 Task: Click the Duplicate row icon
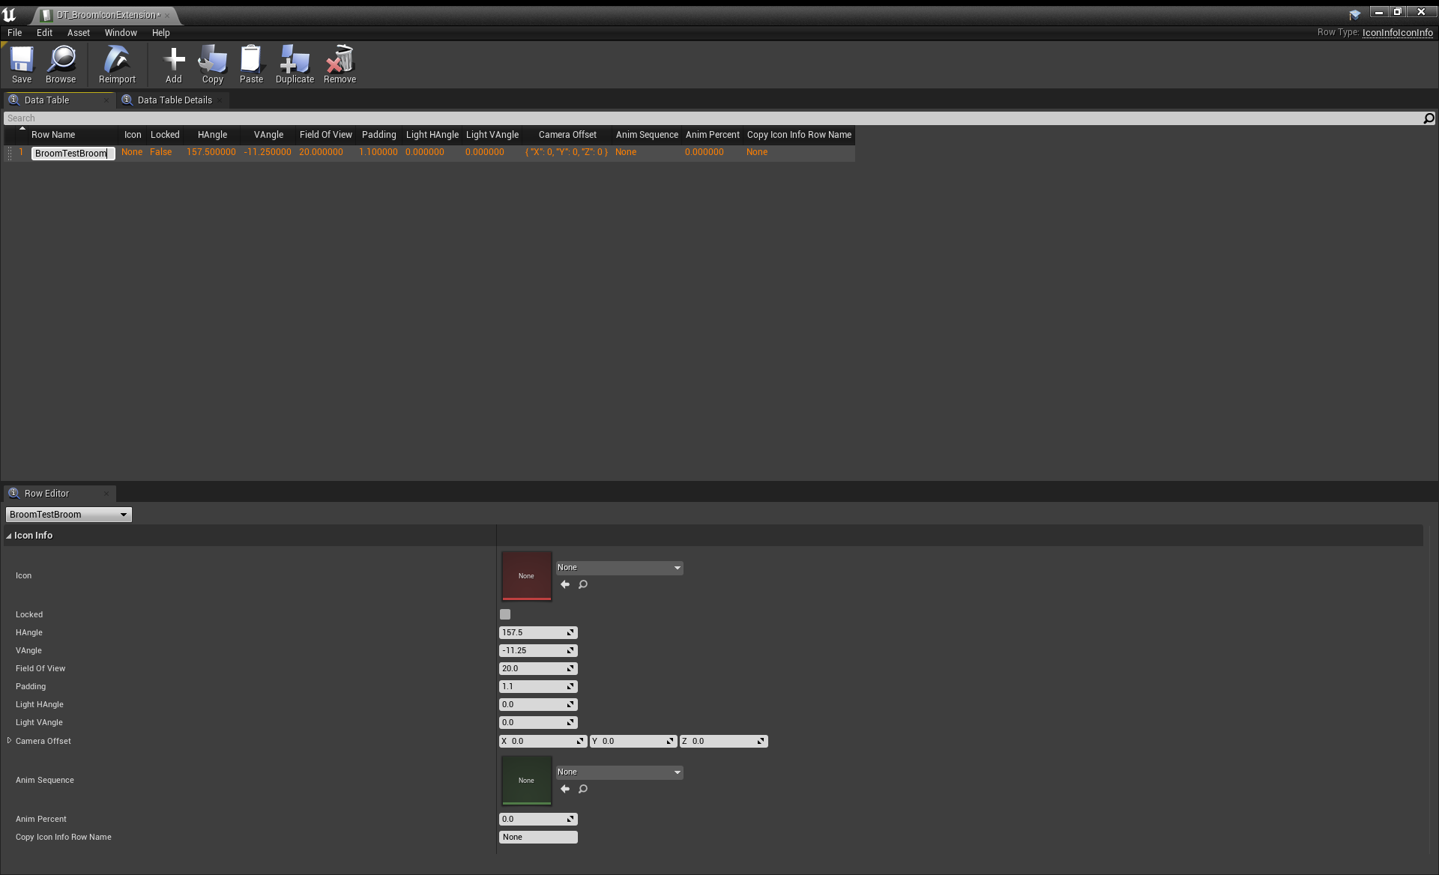(x=295, y=61)
